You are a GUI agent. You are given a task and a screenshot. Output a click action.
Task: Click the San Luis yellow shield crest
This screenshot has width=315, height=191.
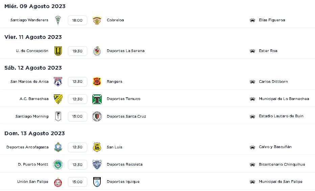point(97,147)
